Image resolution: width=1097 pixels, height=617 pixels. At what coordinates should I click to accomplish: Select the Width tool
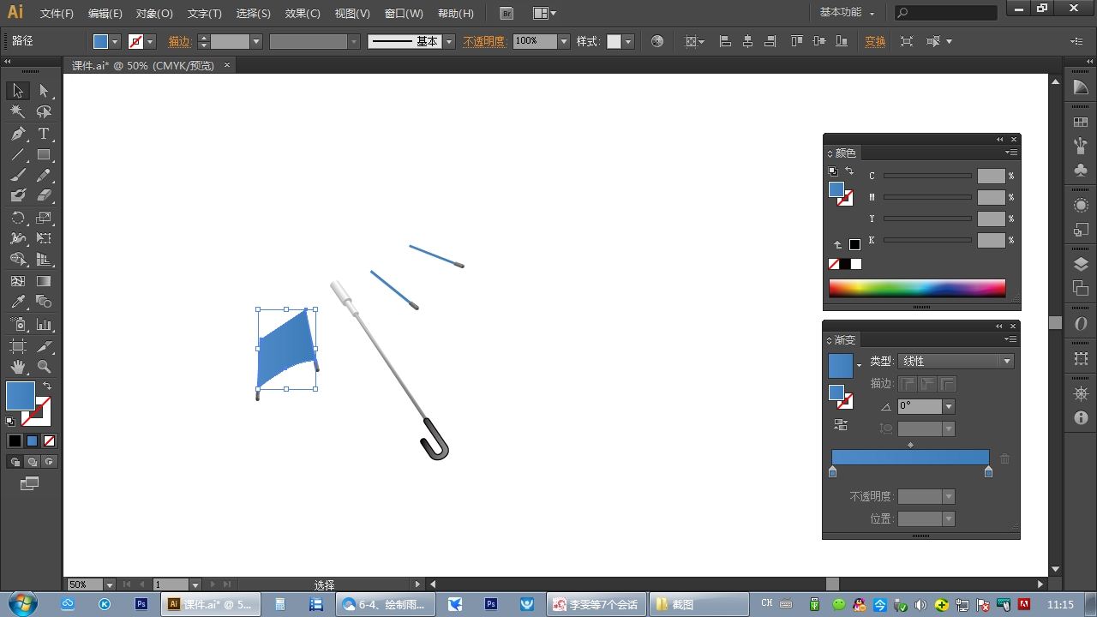point(18,238)
